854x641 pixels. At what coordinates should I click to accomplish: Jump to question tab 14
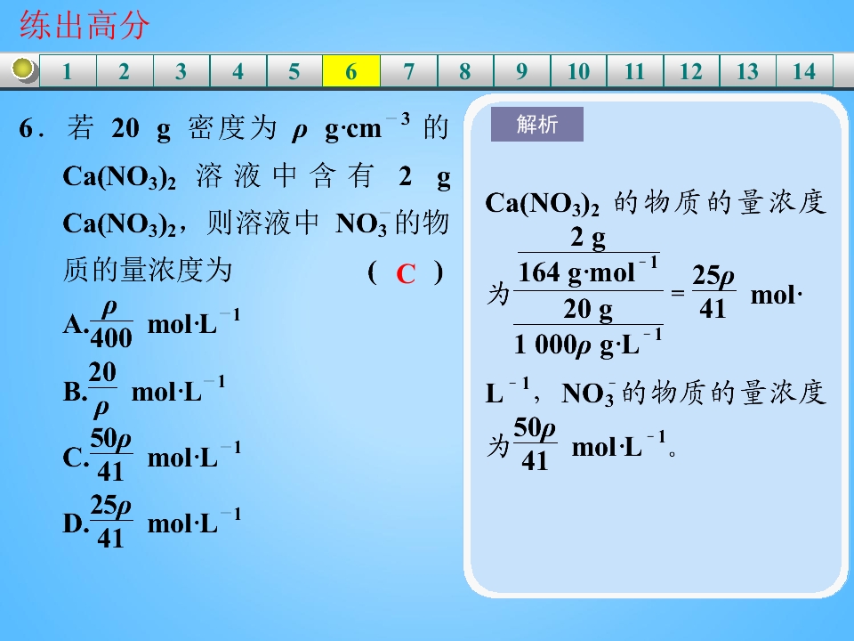[804, 71]
